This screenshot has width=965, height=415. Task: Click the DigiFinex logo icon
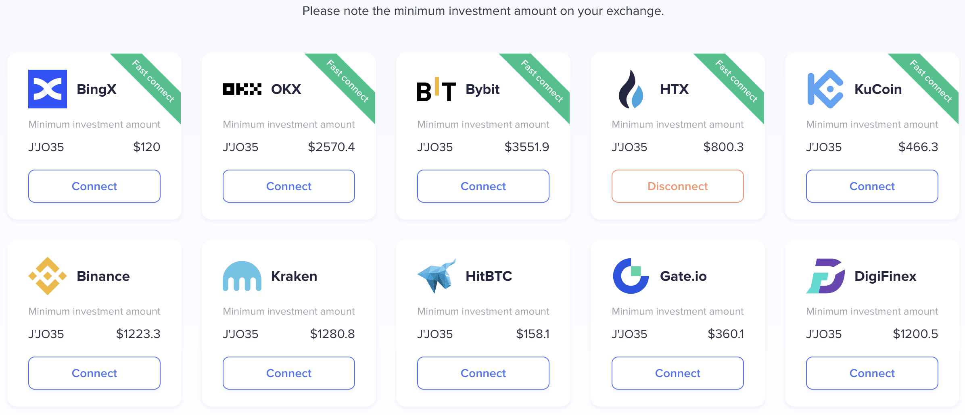point(825,276)
